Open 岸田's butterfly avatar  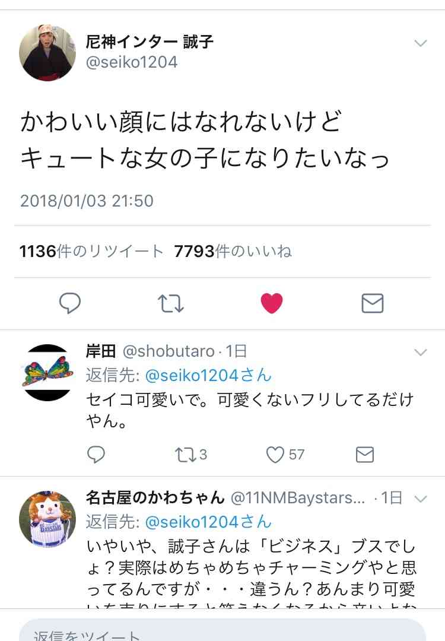(47, 372)
